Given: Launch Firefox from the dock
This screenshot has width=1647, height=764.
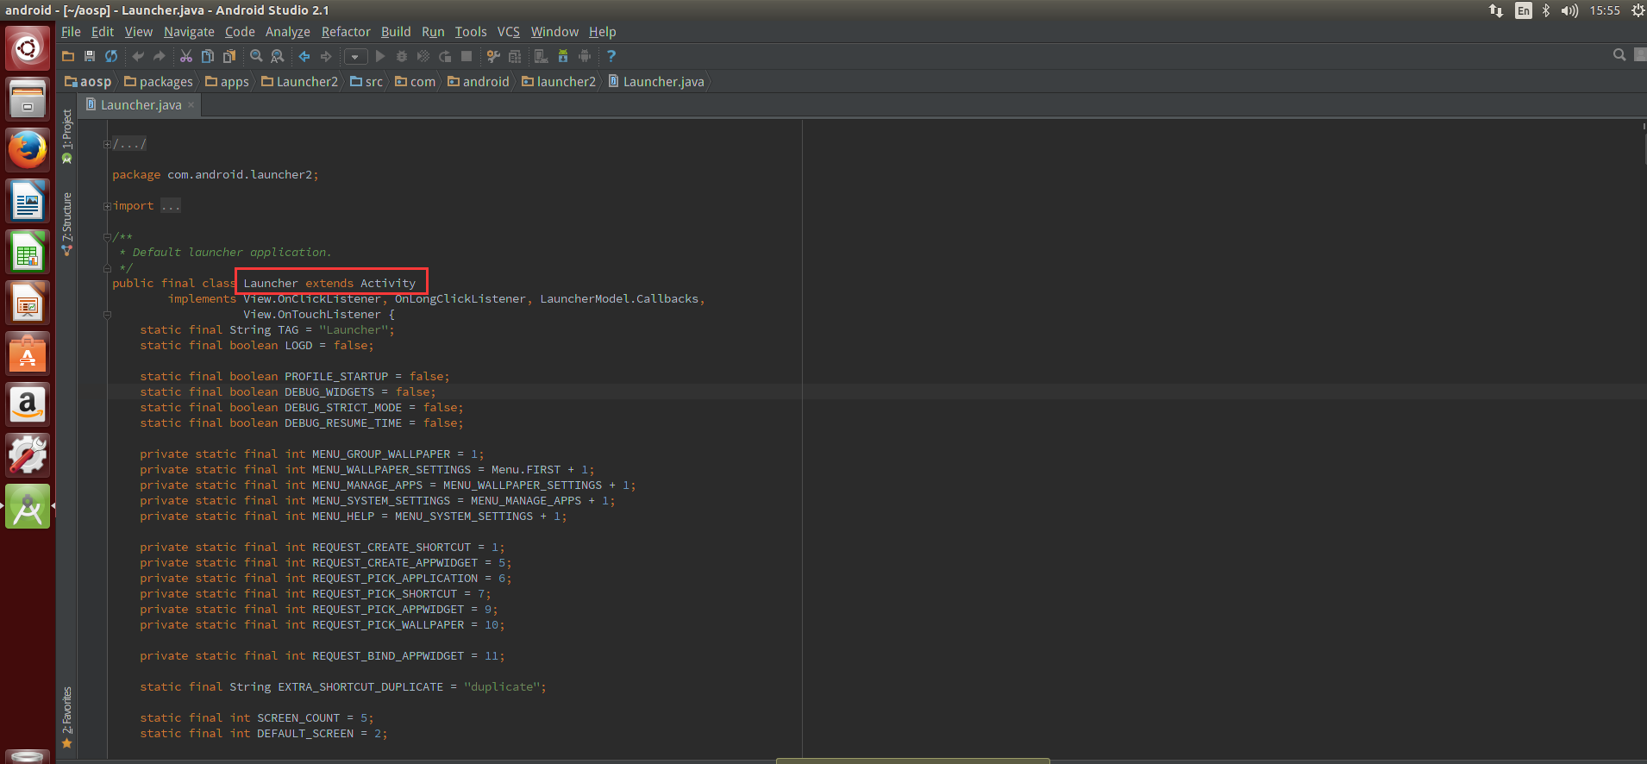Looking at the screenshot, I should 28,150.
